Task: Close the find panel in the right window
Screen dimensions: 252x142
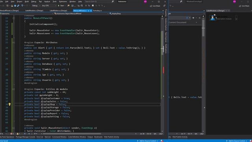Action: [200, 18]
